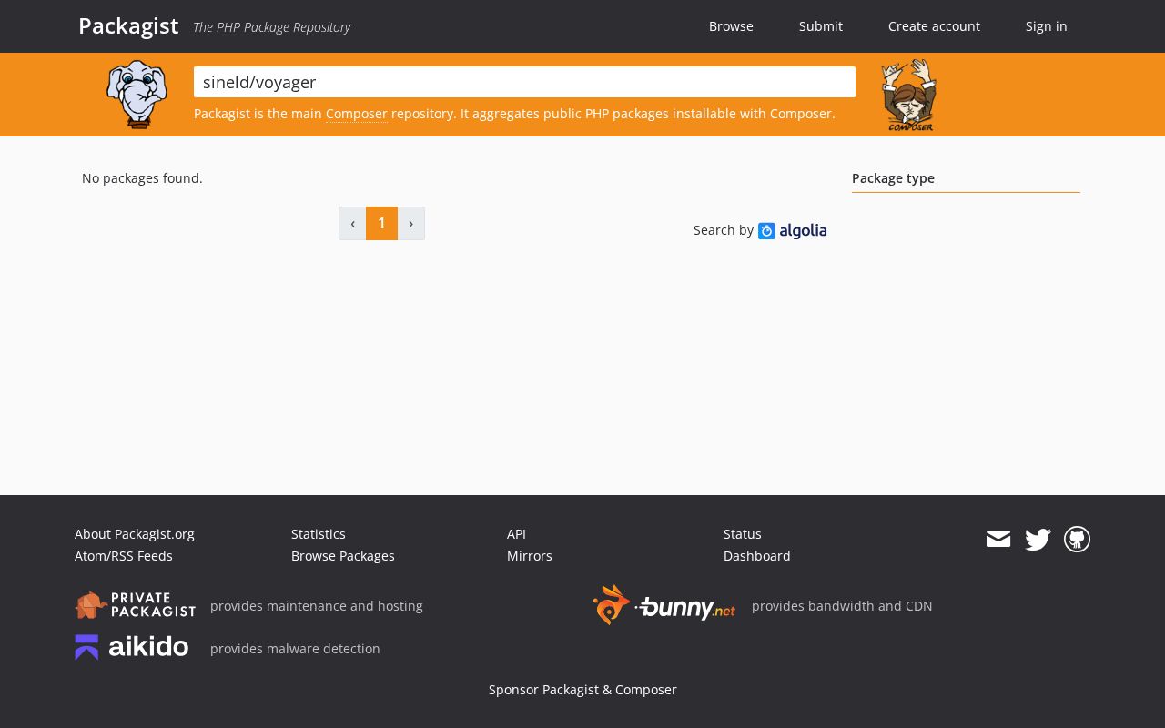Click the 'provides malware detection' text

pyautogui.click(x=295, y=649)
